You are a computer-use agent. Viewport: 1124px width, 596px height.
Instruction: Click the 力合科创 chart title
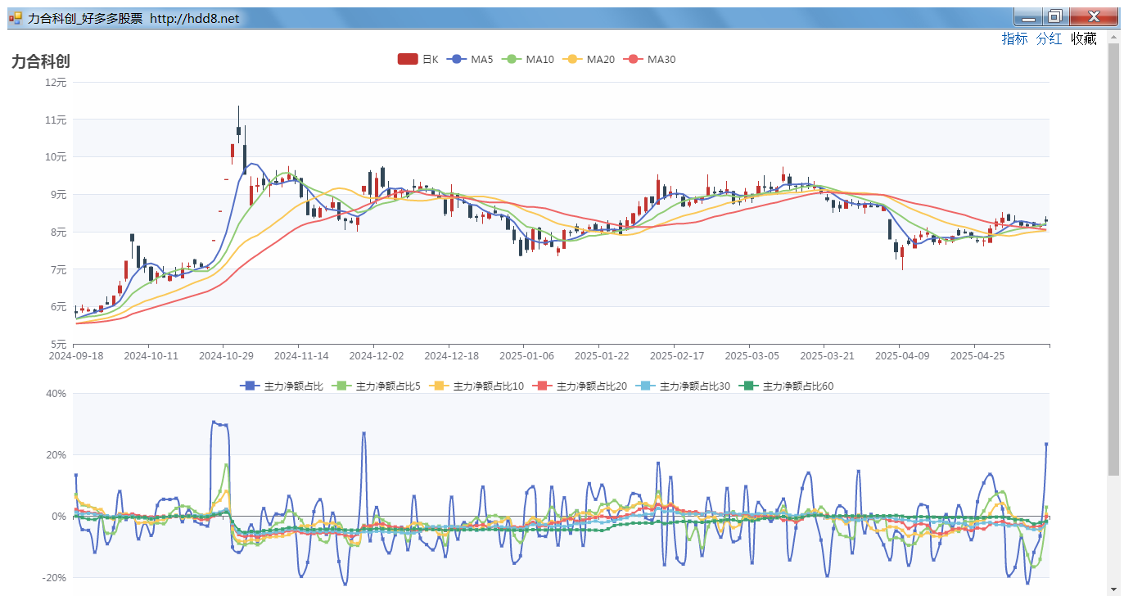41,61
